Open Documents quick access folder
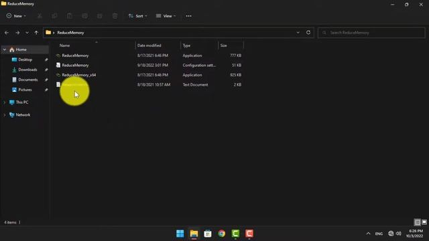429x241 pixels. 28,80
